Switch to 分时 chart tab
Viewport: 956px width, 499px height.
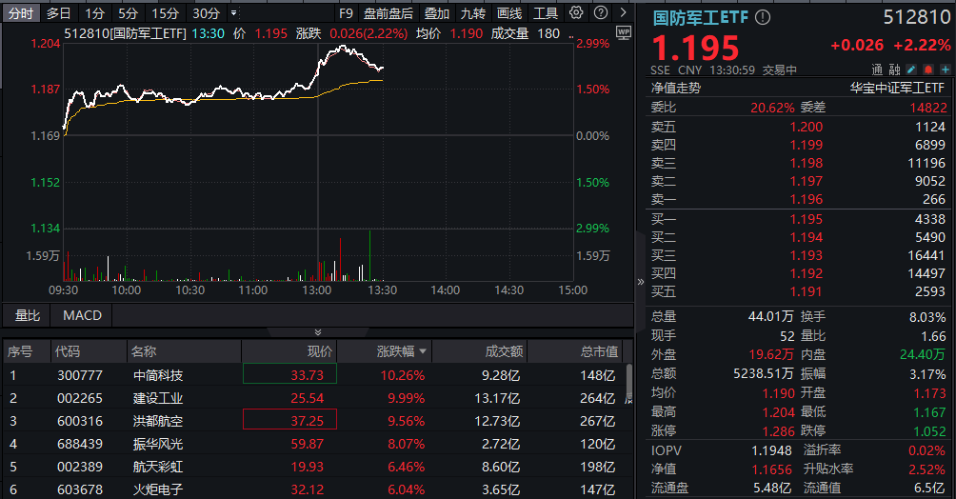tap(21, 12)
